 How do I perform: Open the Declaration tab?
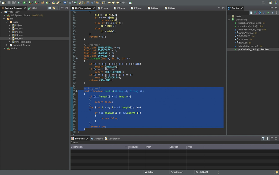112,139
